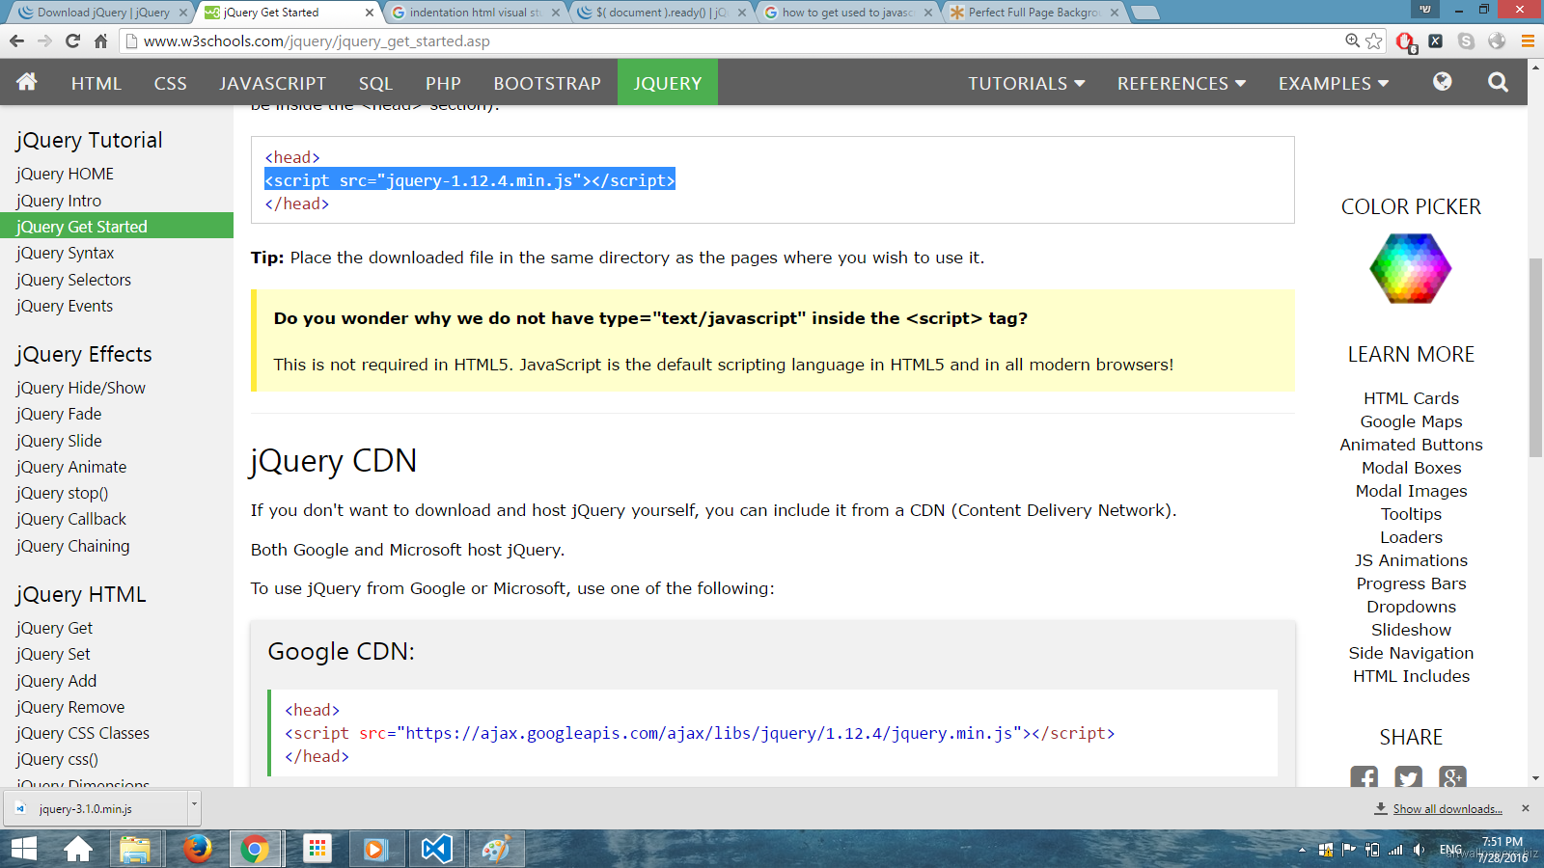Select JAVASCRIPT in the top navbar
This screenshot has height=868, width=1544.
pyautogui.click(x=272, y=83)
